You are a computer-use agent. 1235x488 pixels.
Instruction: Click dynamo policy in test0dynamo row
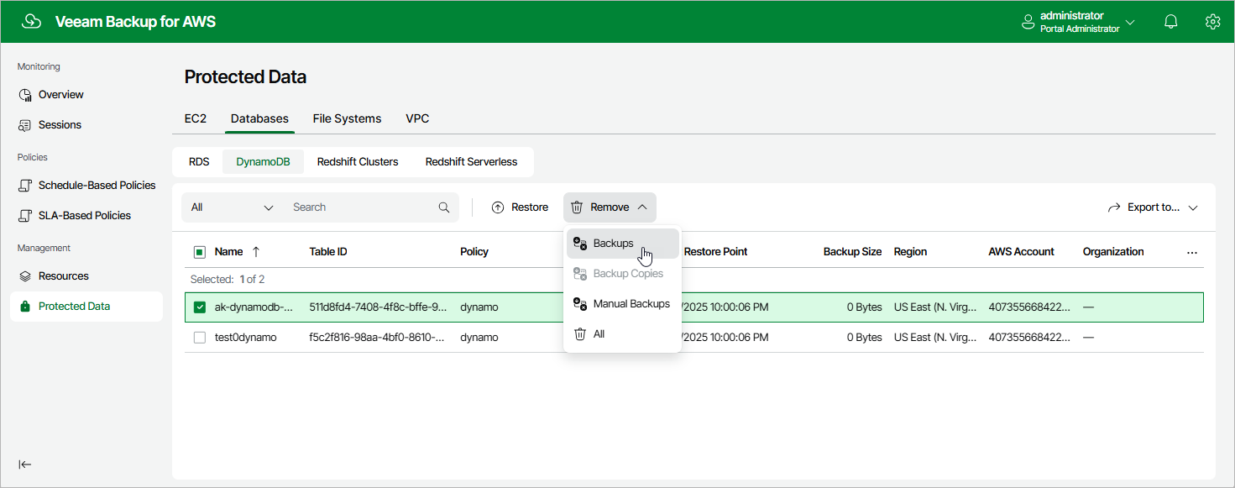point(479,338)
